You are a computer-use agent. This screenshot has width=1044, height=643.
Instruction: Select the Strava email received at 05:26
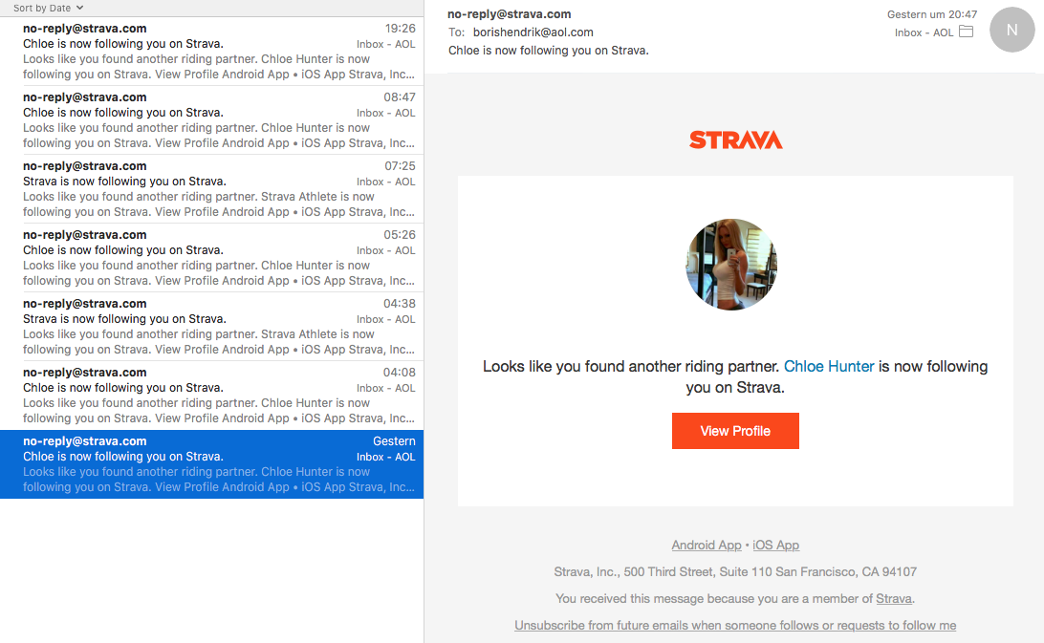pos(211,258)
